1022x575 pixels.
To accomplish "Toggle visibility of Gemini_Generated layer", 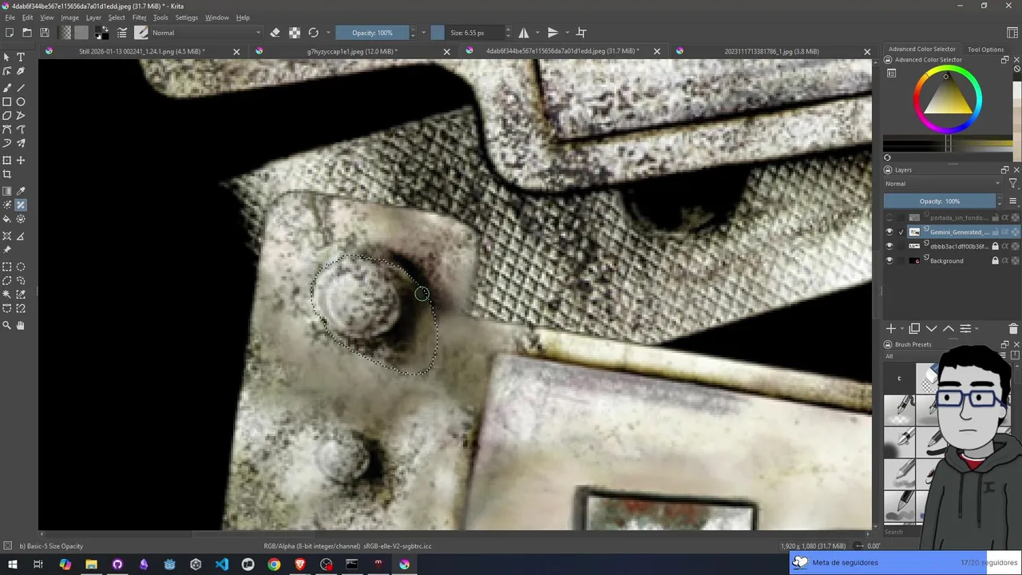I will 889,232.
